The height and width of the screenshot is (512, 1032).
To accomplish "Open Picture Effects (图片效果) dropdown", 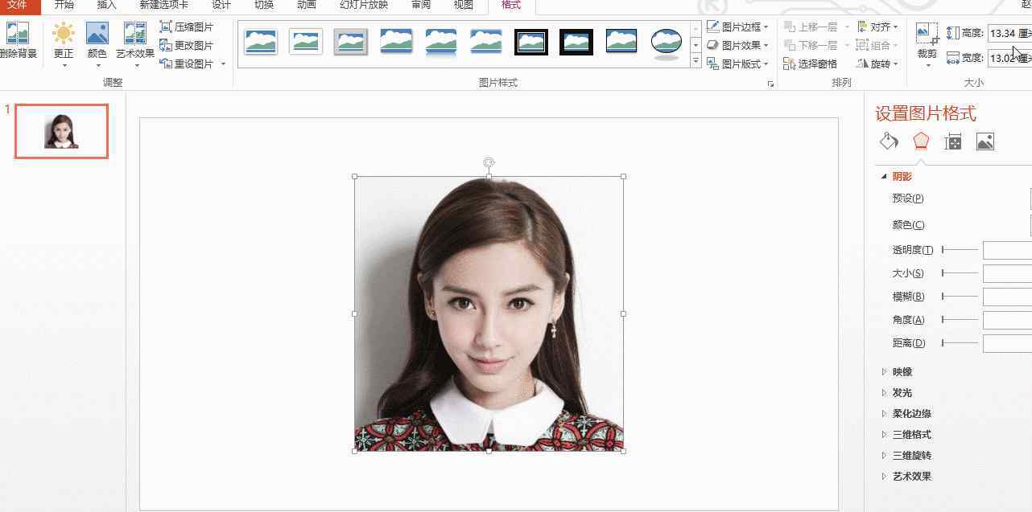I will point(737,45).
